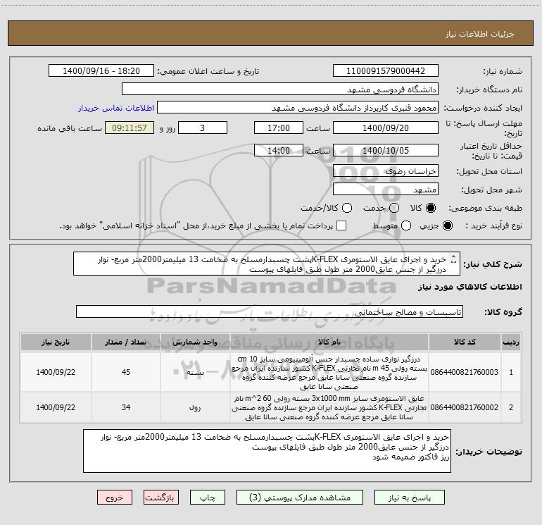
Task: Click request creator name field
Action: pos(298,107)
